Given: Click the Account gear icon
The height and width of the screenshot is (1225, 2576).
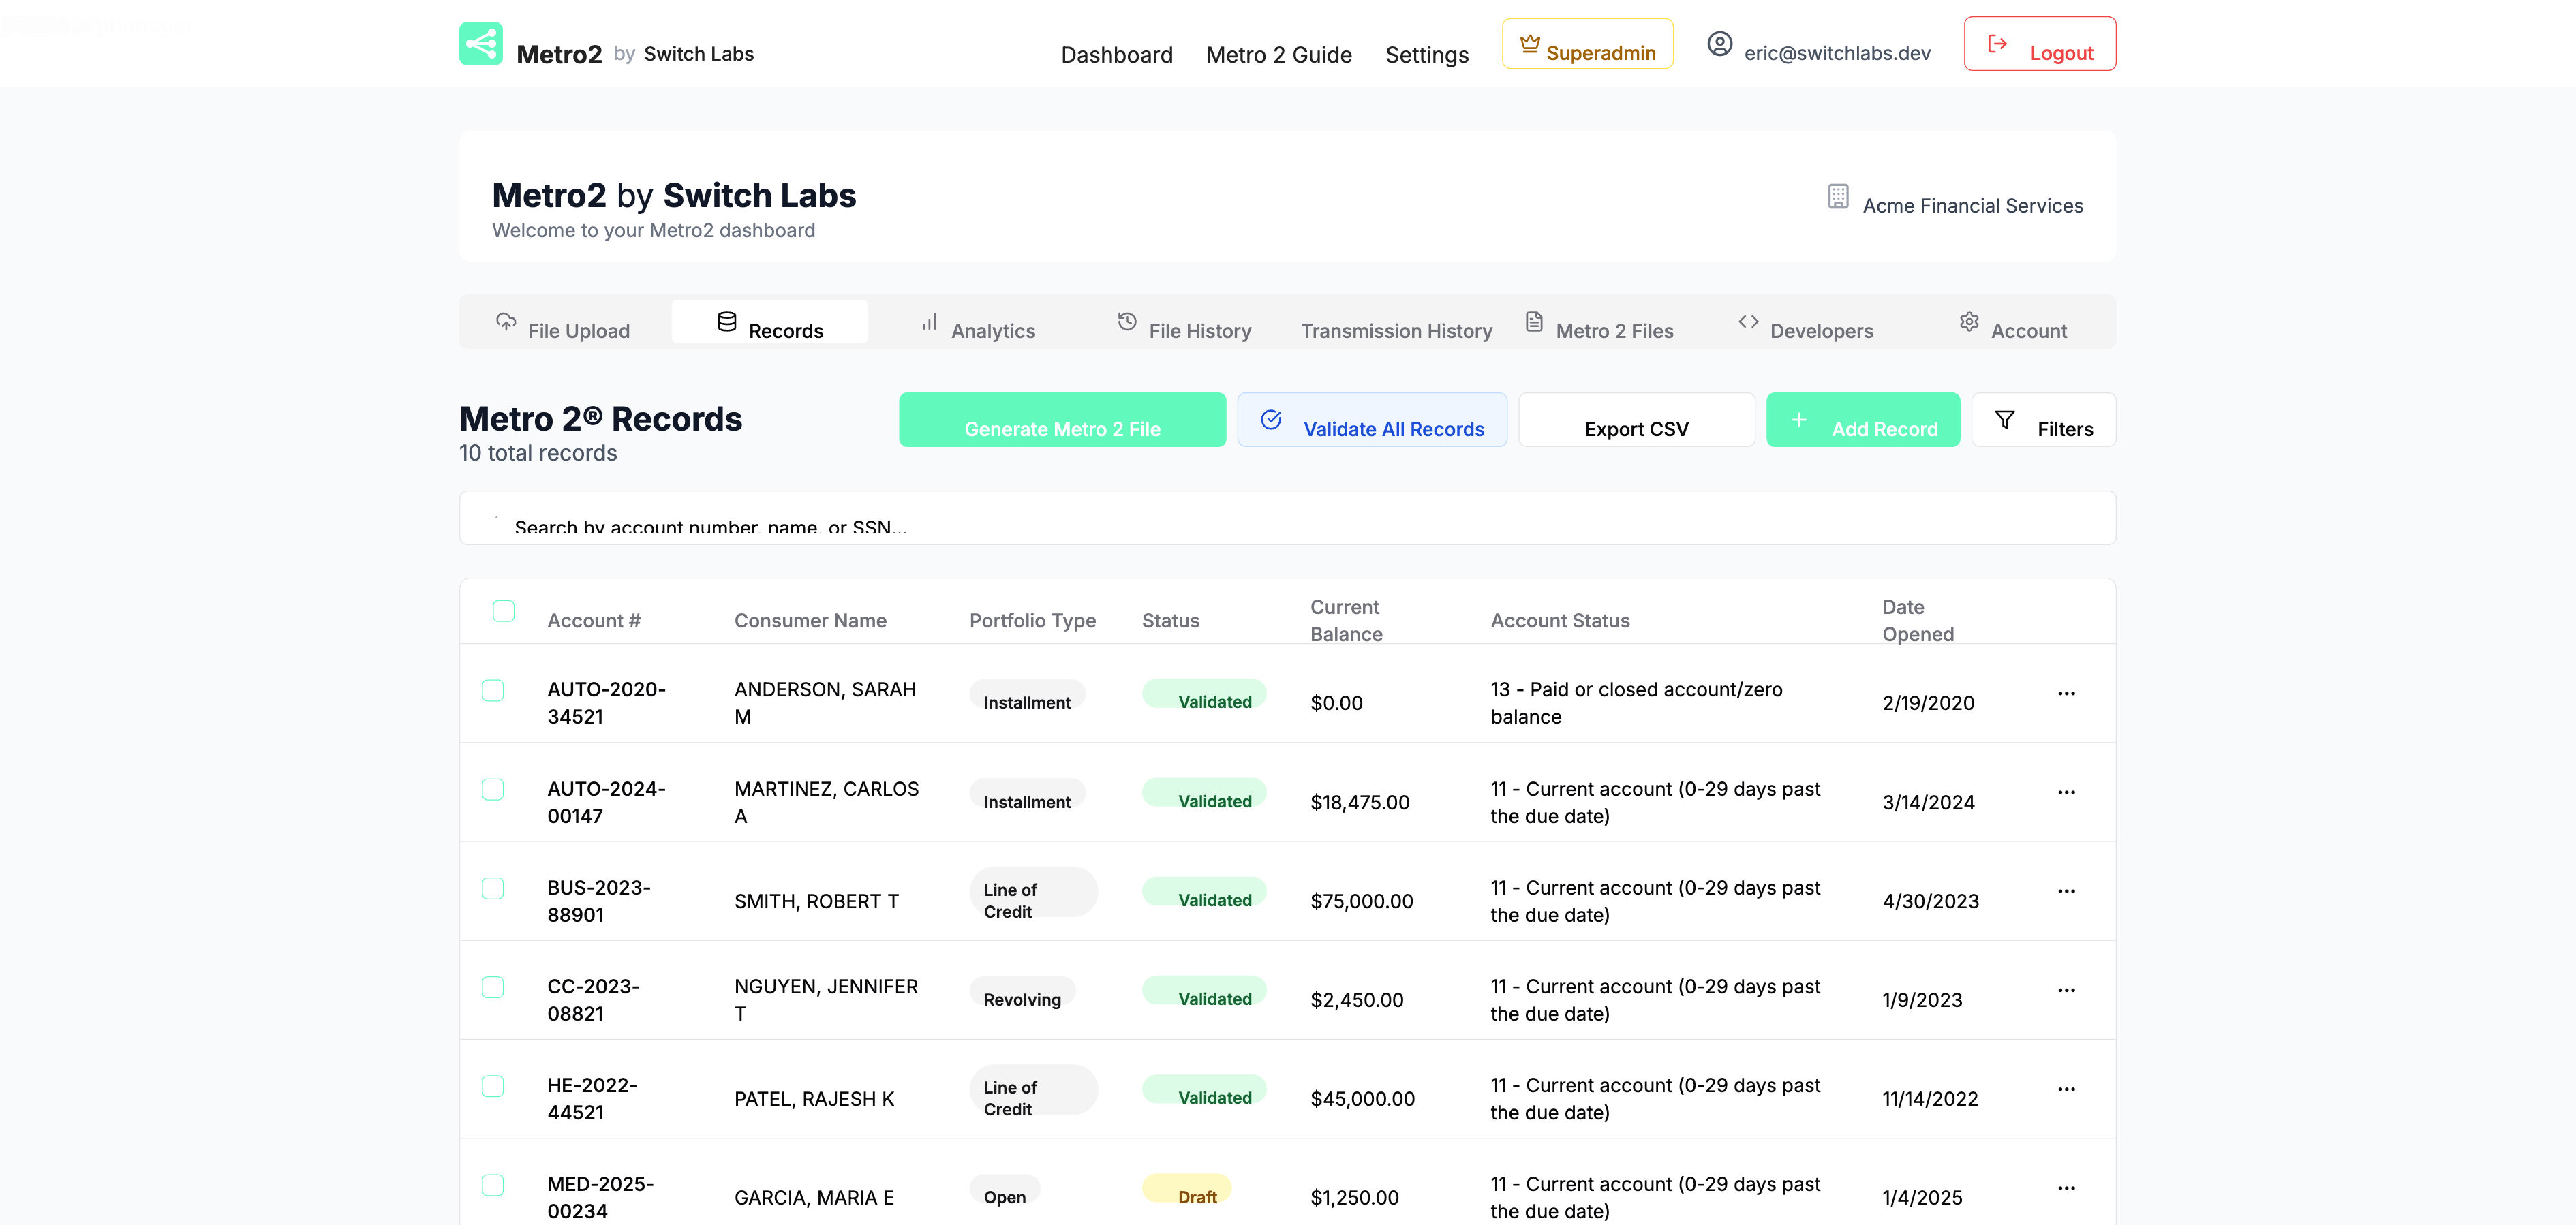Looking at the screenshot, I should pyautogui.click(x=1968, y=322).
